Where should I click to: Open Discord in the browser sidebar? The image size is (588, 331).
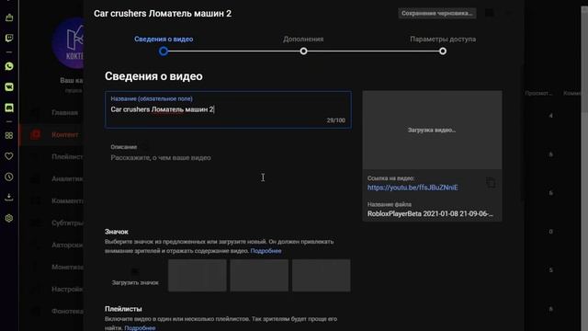click(9, 108)
